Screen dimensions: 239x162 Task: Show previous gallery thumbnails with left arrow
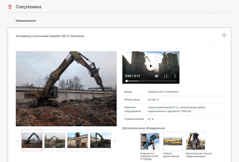[18, 141]
